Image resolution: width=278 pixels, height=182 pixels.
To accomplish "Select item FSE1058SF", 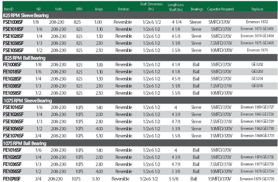I will tap(13, 50).
